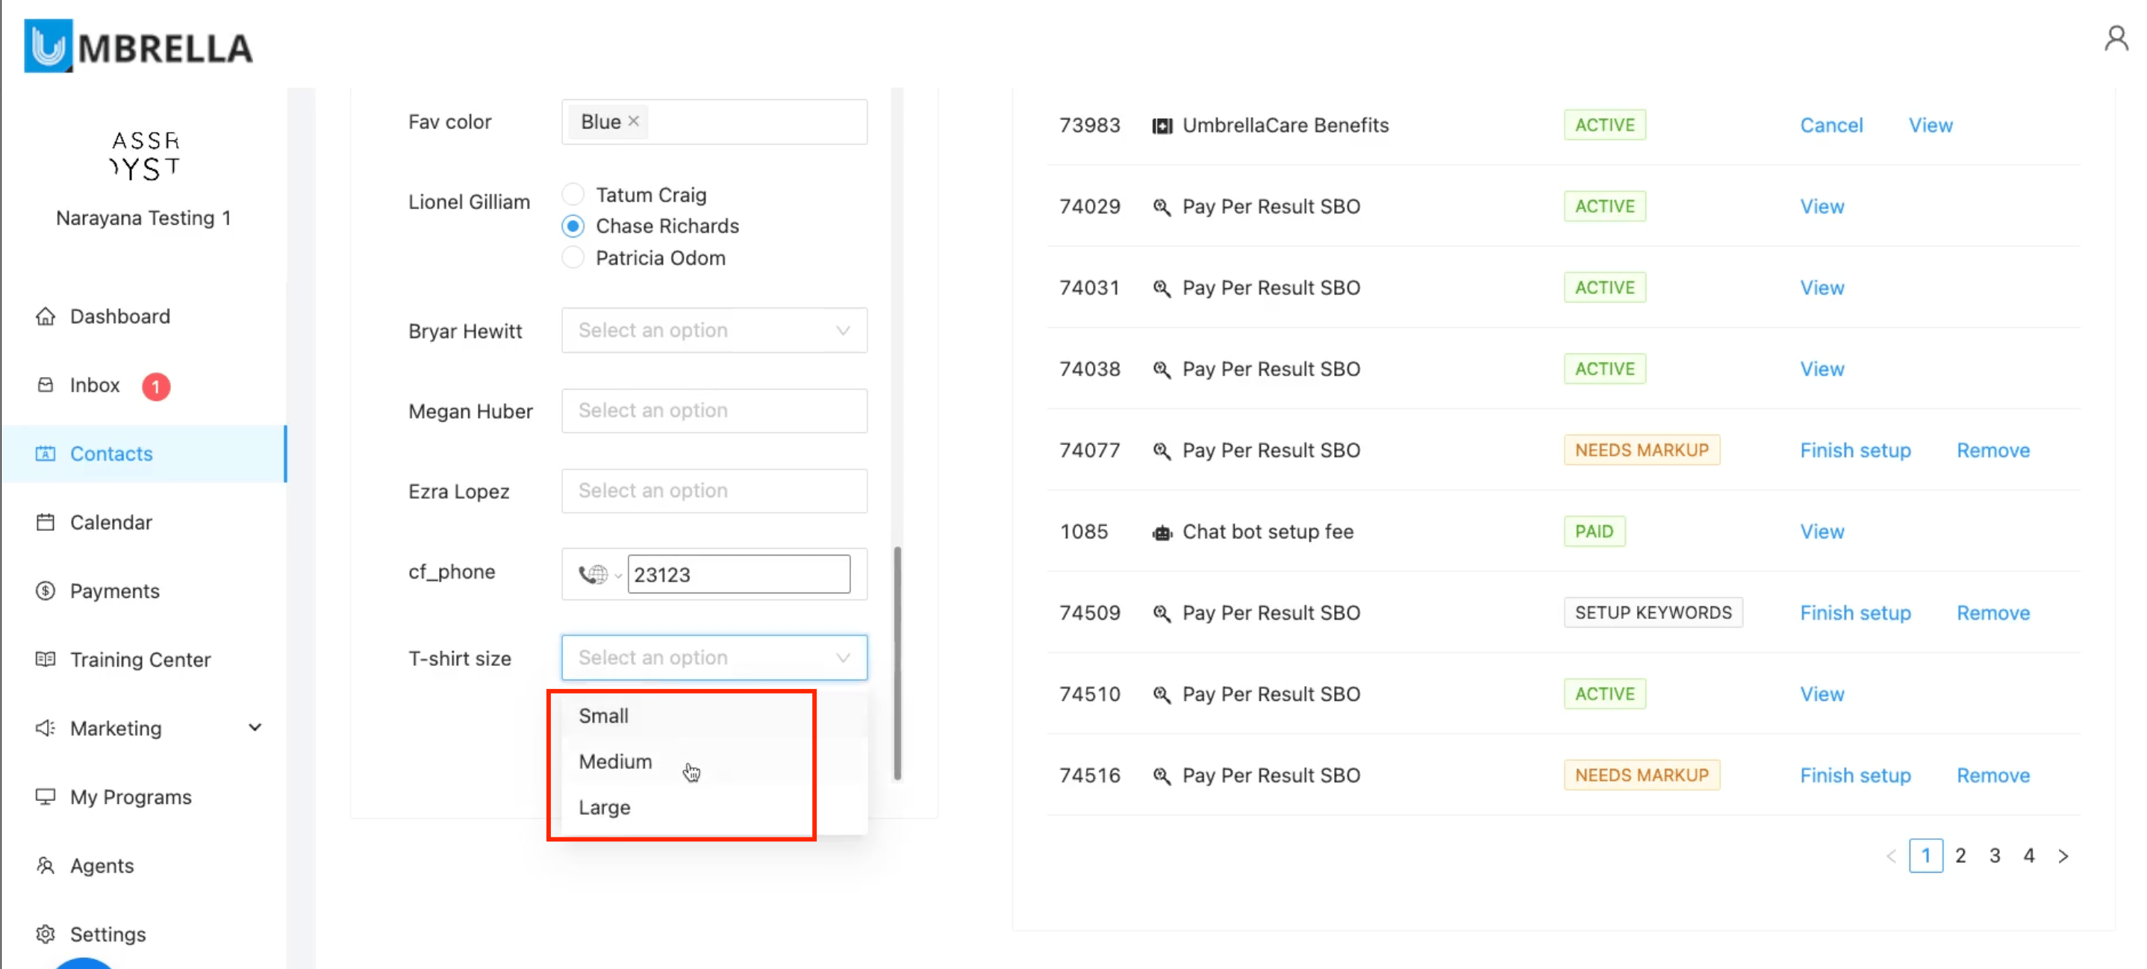The image size is (2147, 969).
Task: Open Contacts in the sidebar
Action: point(110,454)
